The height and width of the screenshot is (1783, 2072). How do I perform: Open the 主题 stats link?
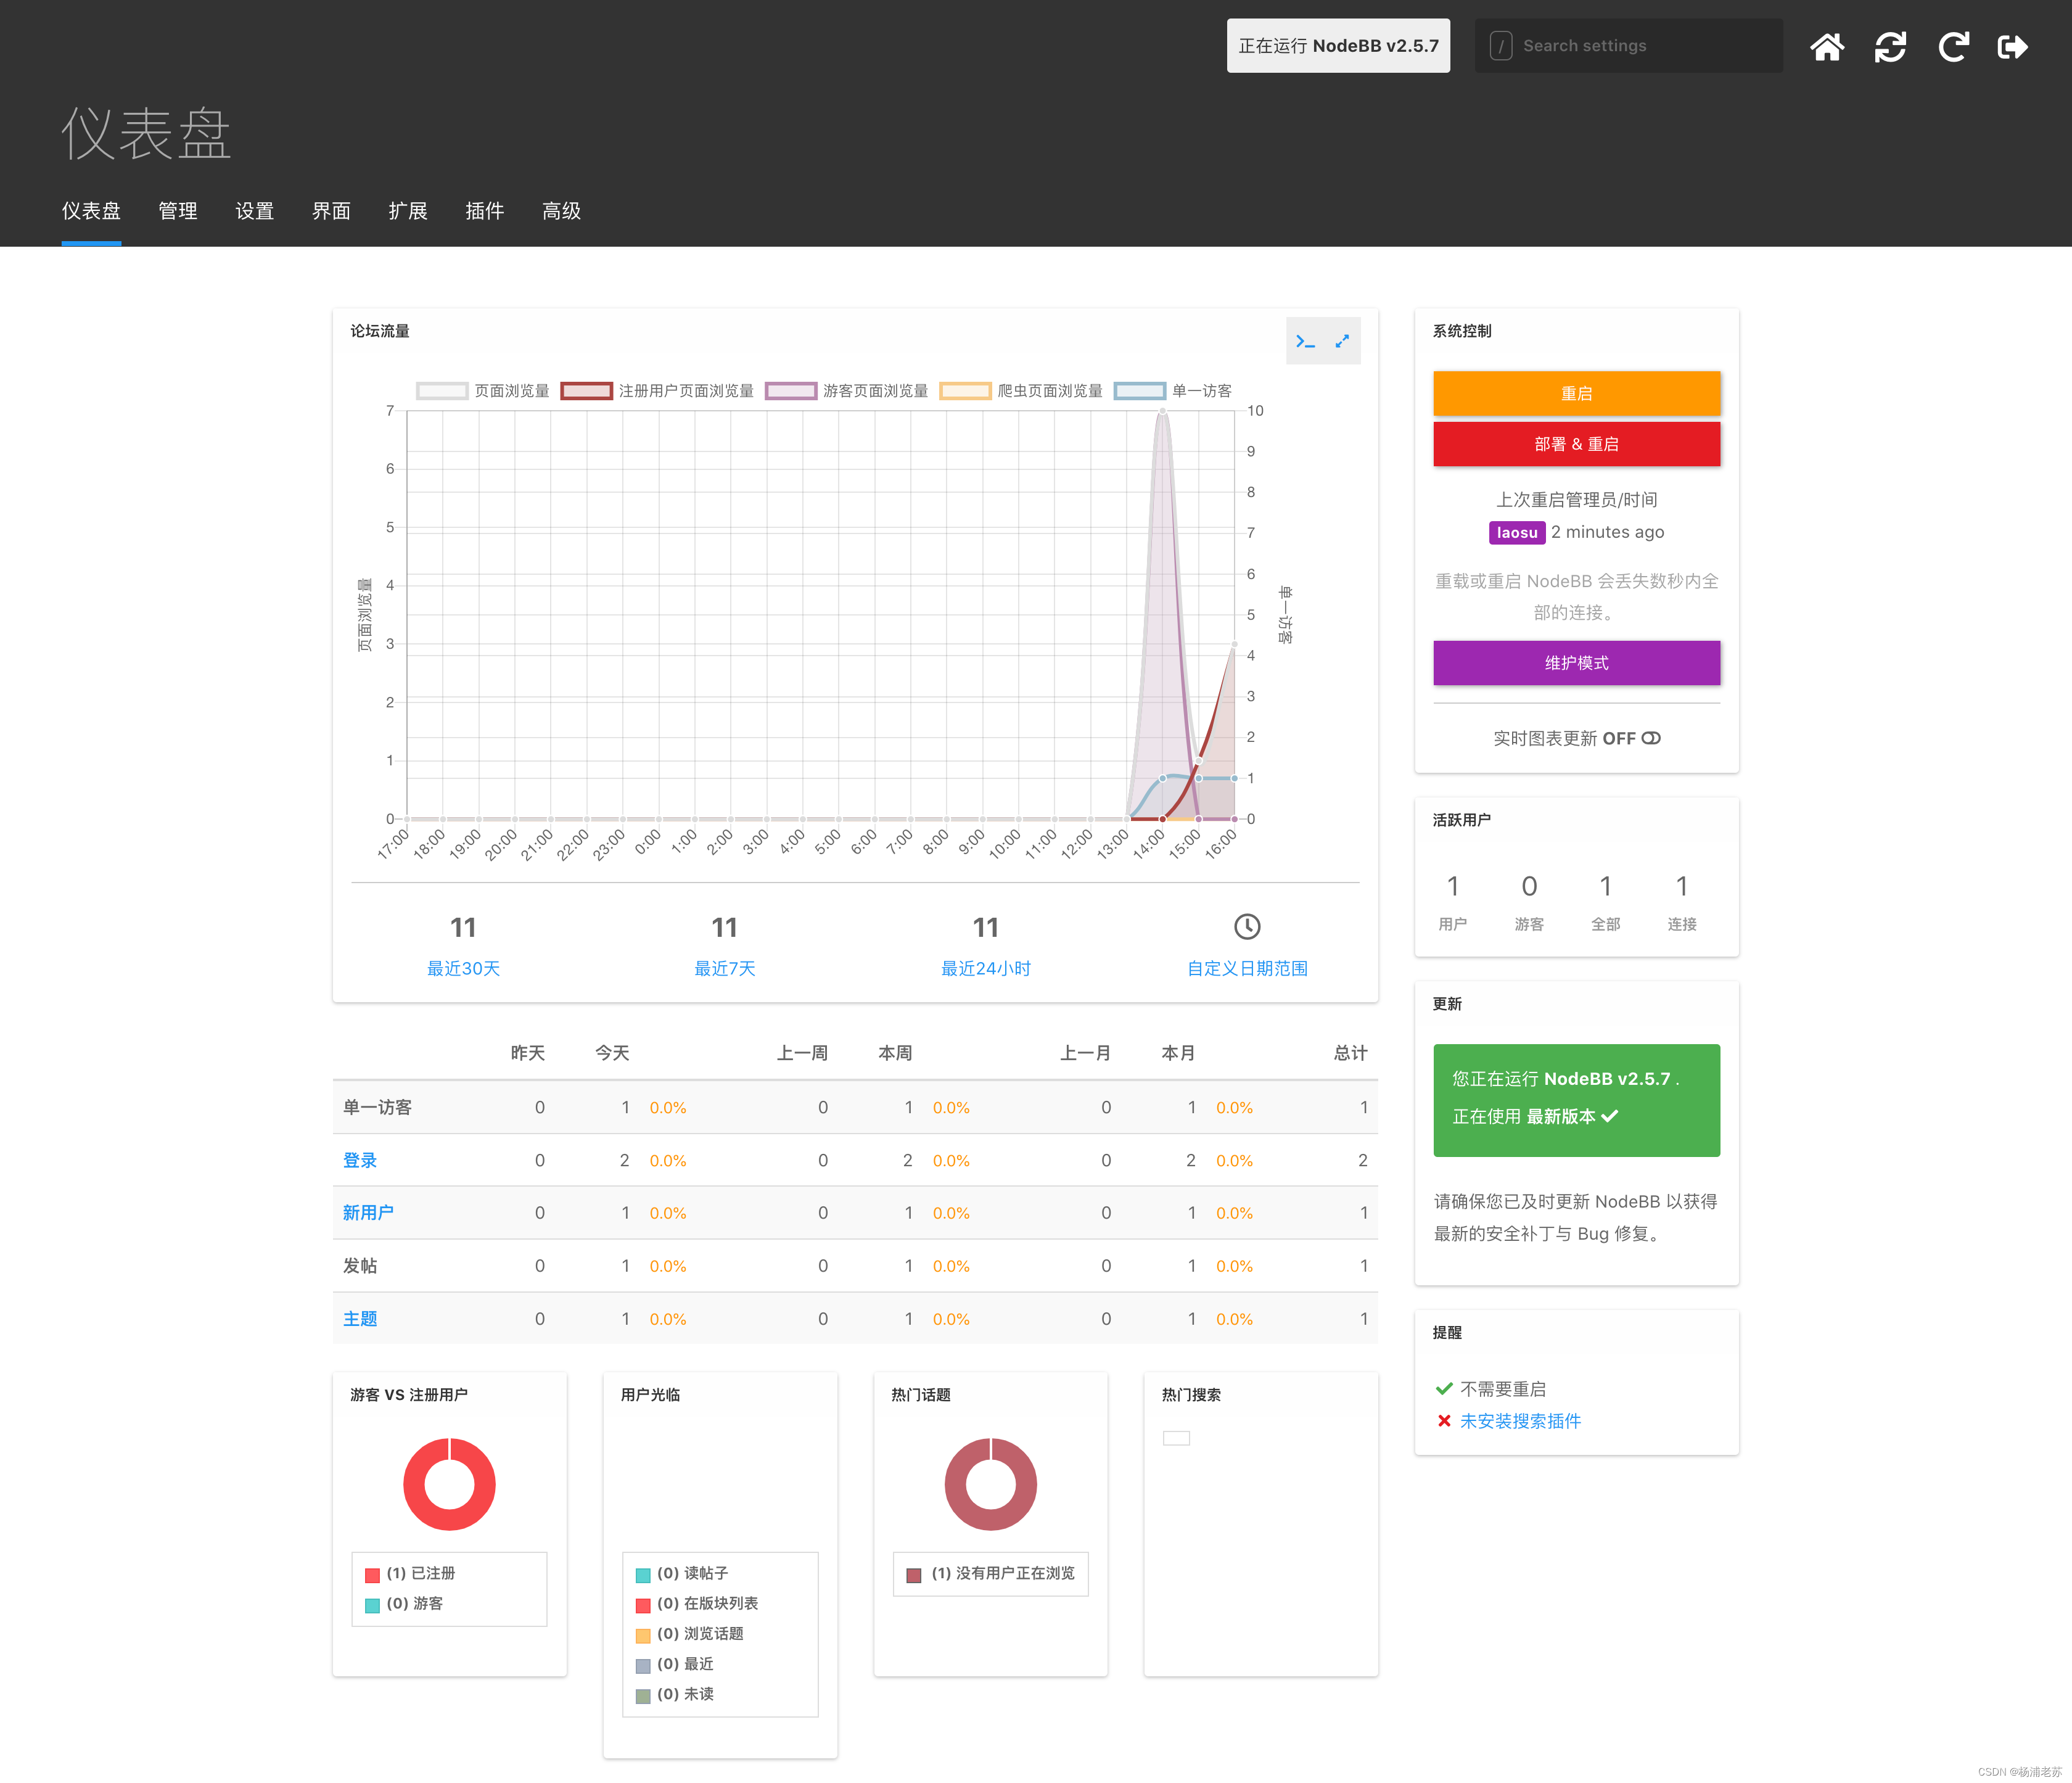pyautogui.click(x=360, y=1318)
